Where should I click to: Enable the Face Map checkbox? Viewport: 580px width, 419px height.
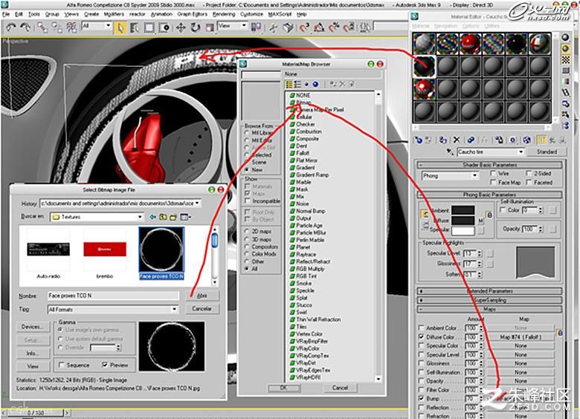coord(493,182)
